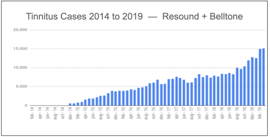The height and width of the screenshot is (137, 270).
Task: Select the blue bar above aug-15
Action: click(100, 101)
